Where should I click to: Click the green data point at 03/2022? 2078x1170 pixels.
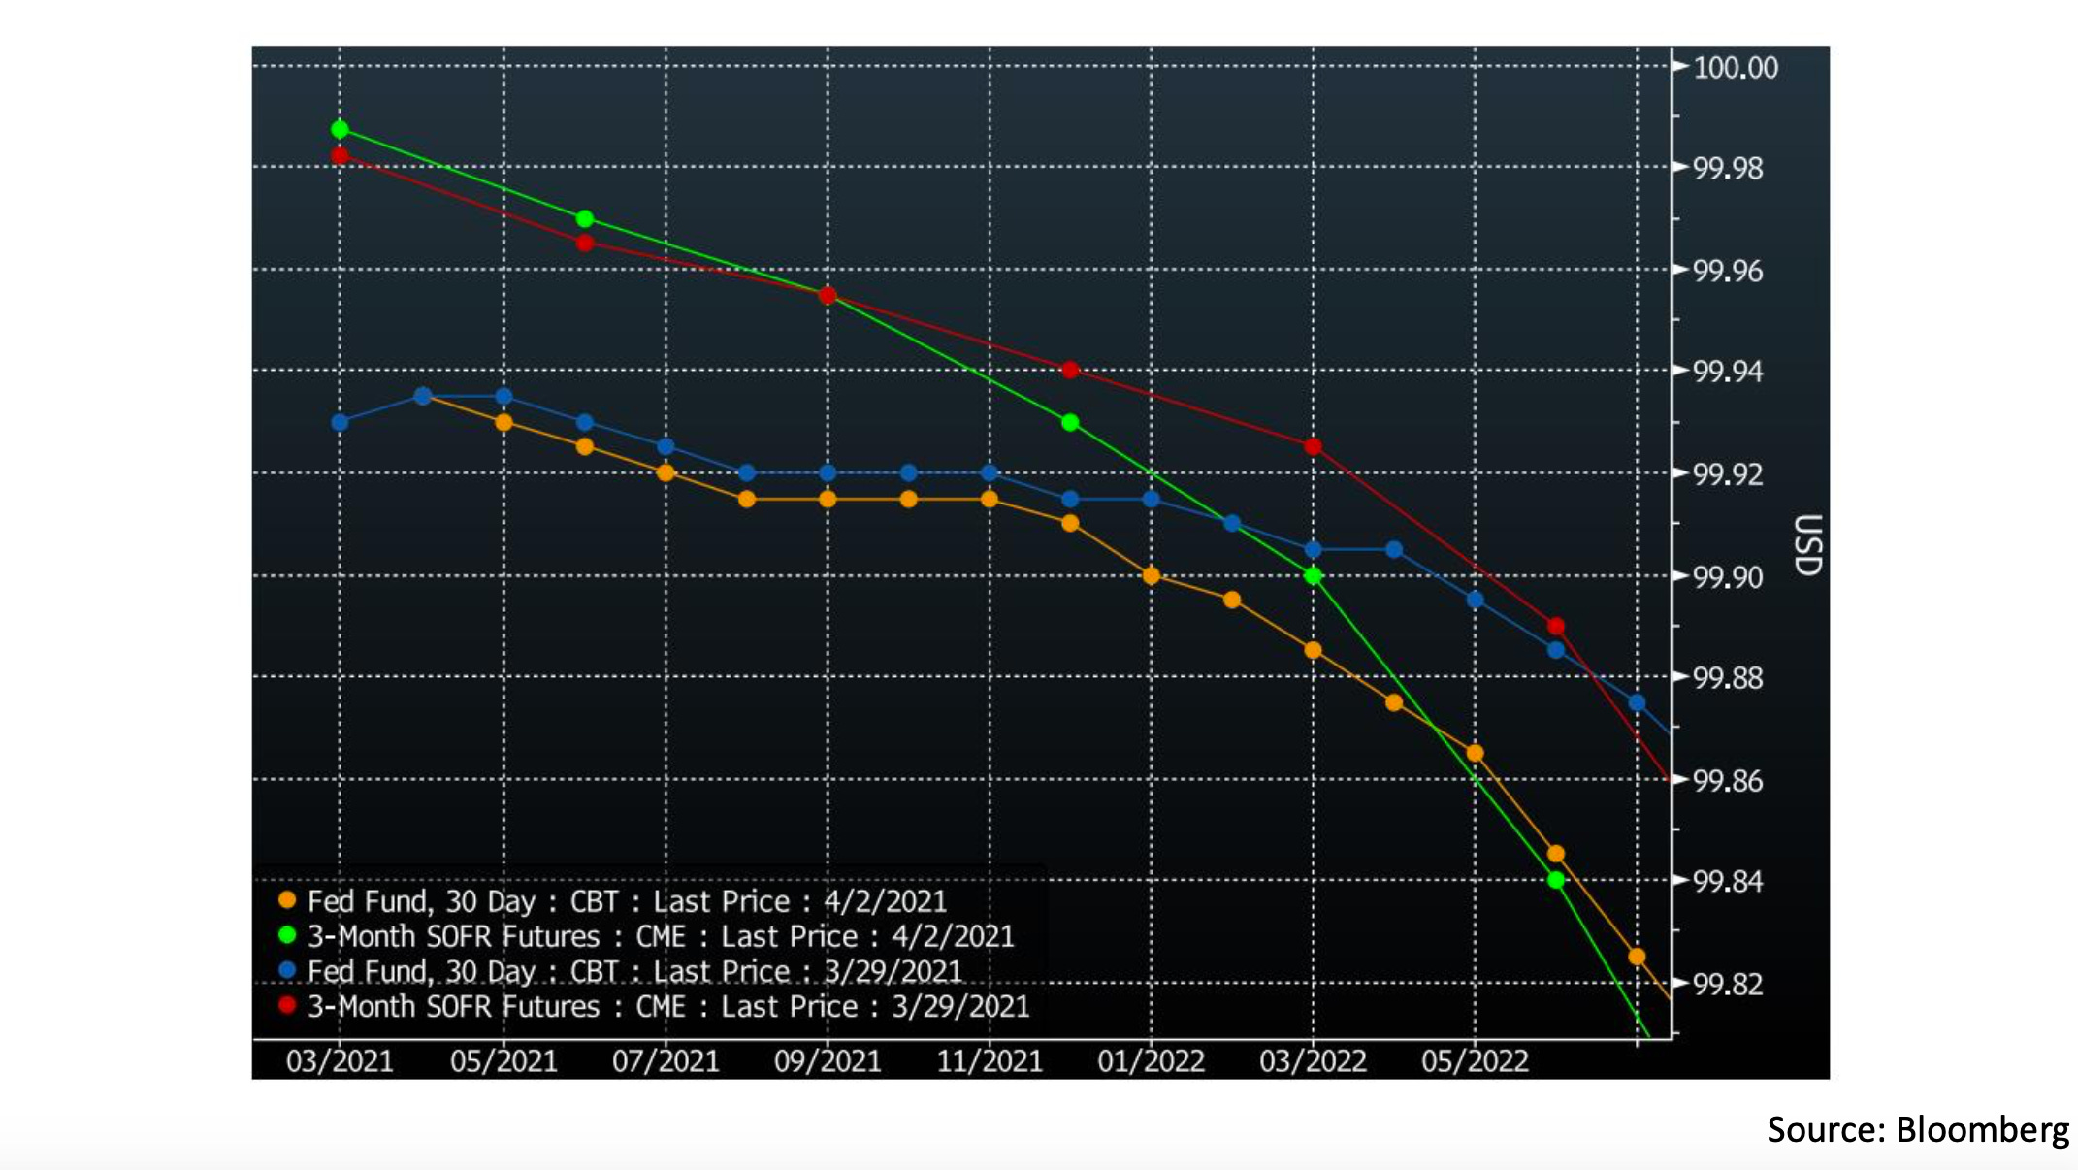tap(1314, 575)
